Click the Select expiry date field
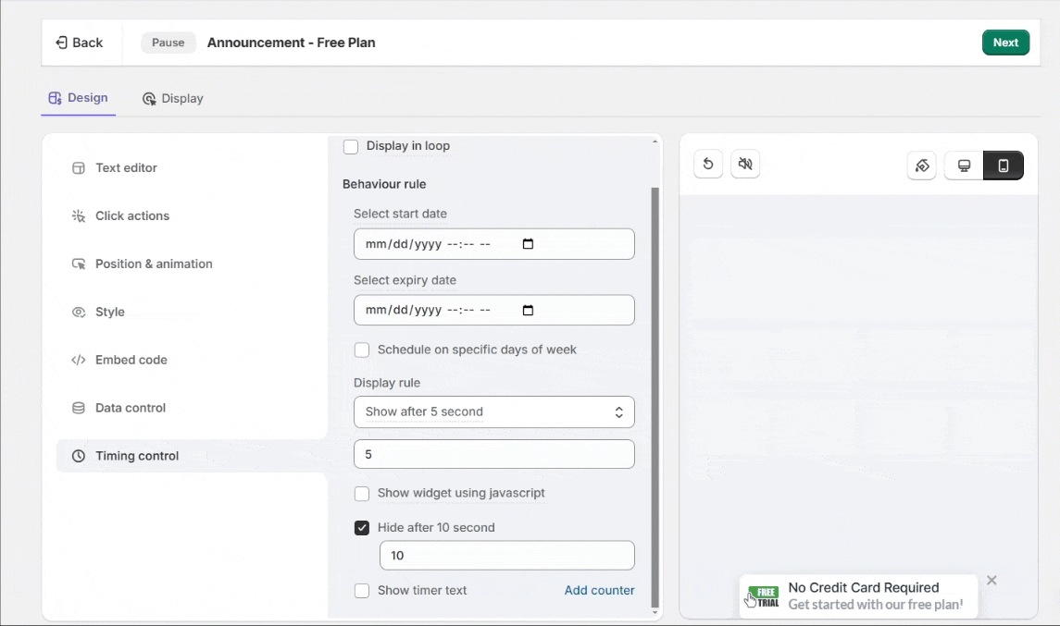This screenshot has width=1060, height=626. (494, 310)
